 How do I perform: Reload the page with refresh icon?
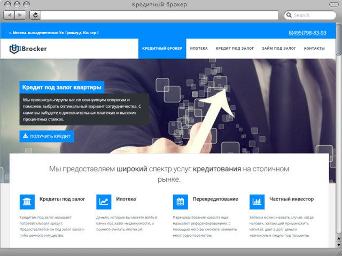[x=35, y=15]
